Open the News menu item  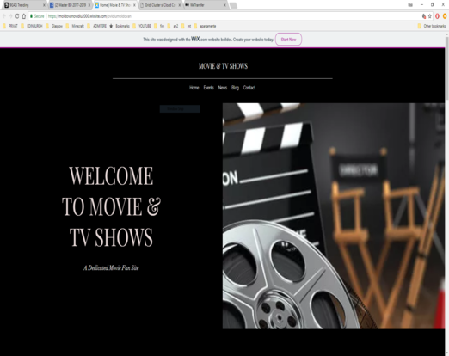[x=223, y=88]
